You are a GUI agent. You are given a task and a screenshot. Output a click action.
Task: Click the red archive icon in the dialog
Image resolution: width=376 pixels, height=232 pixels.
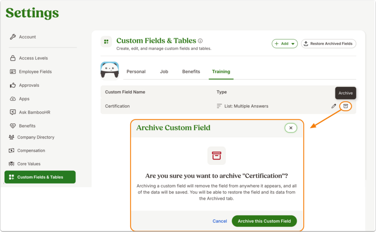point(216,156)
